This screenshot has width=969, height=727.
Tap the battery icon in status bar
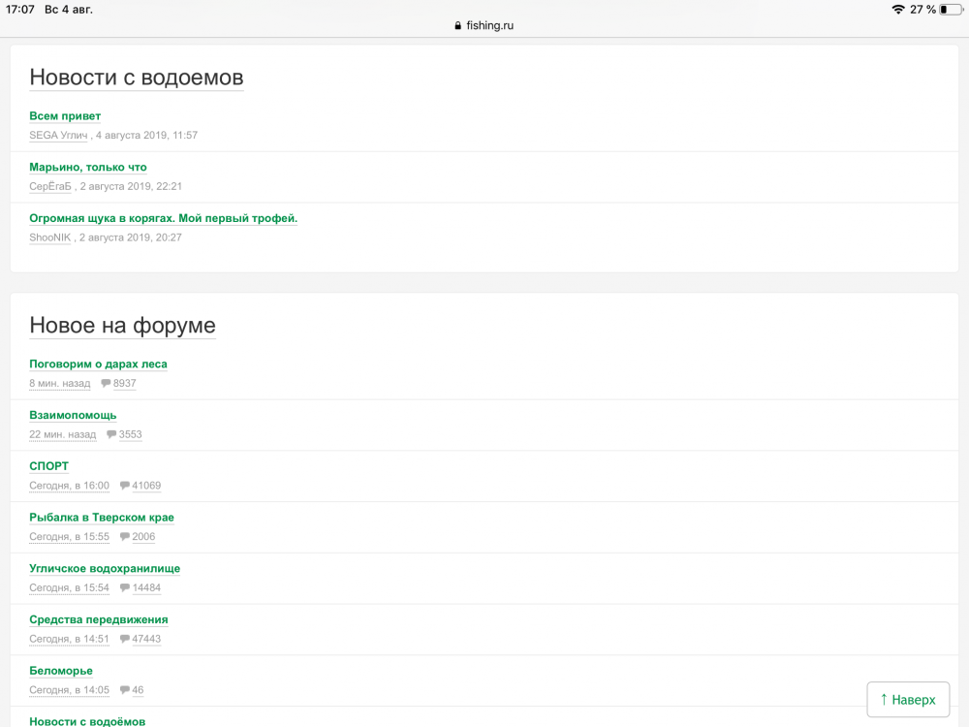pos(950,10)
